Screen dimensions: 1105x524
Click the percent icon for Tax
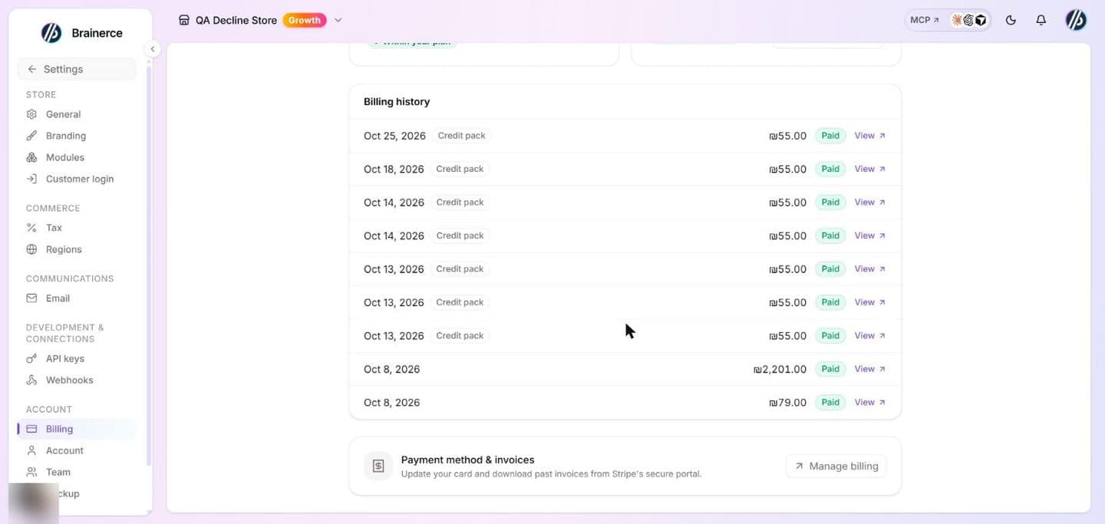(31, 228)
